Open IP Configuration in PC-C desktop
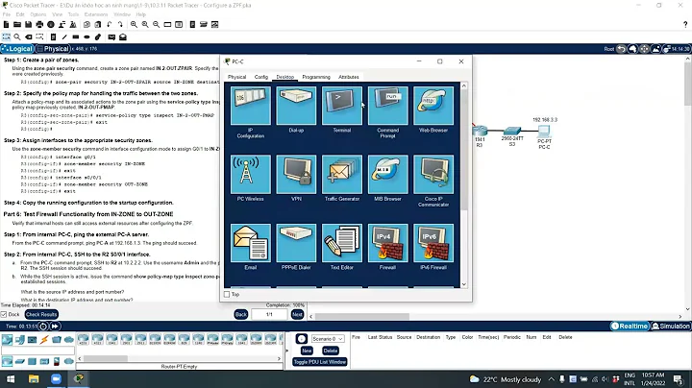 (x=250, y=106)
